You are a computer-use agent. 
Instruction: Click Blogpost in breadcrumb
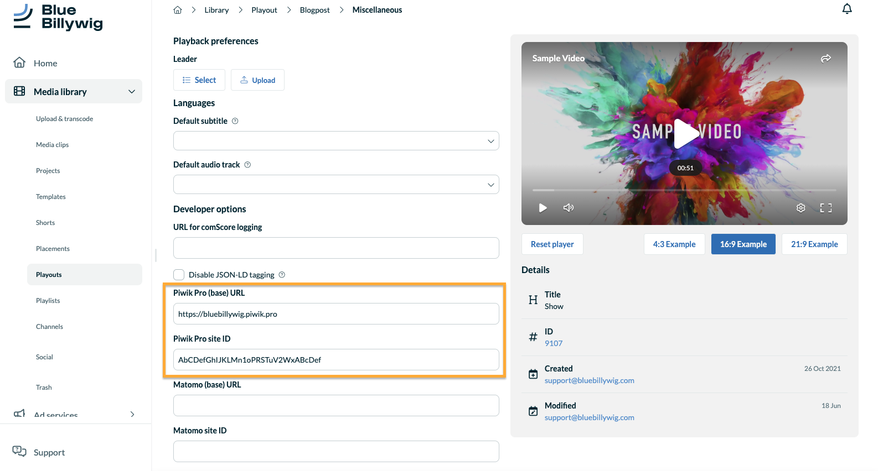coord(315,10)
